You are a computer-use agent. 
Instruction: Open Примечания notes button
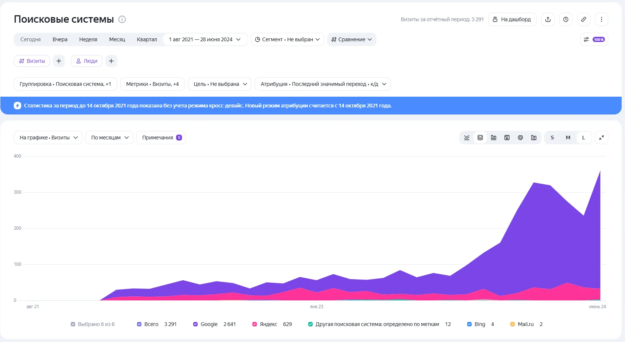tap(161, 138)
